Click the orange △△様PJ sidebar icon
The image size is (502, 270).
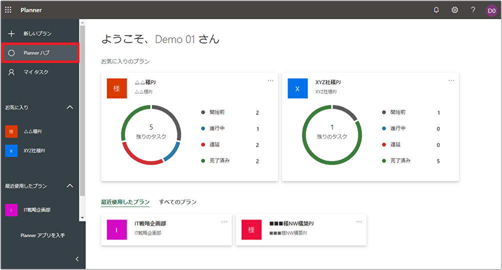click(x=11, y=131)
